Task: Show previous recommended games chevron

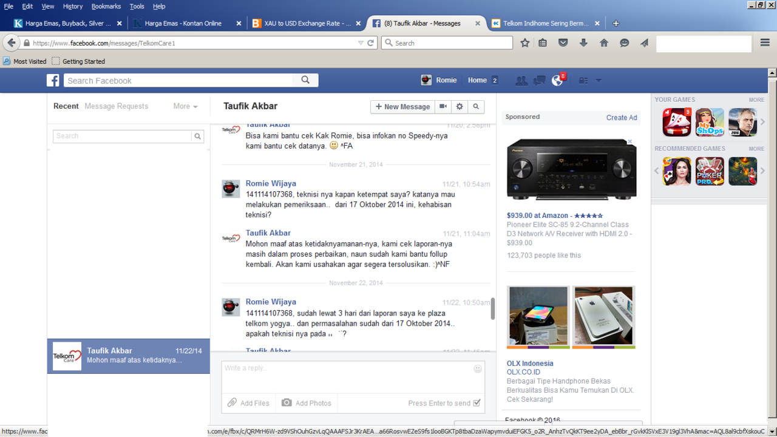Action: click(657, 171)
